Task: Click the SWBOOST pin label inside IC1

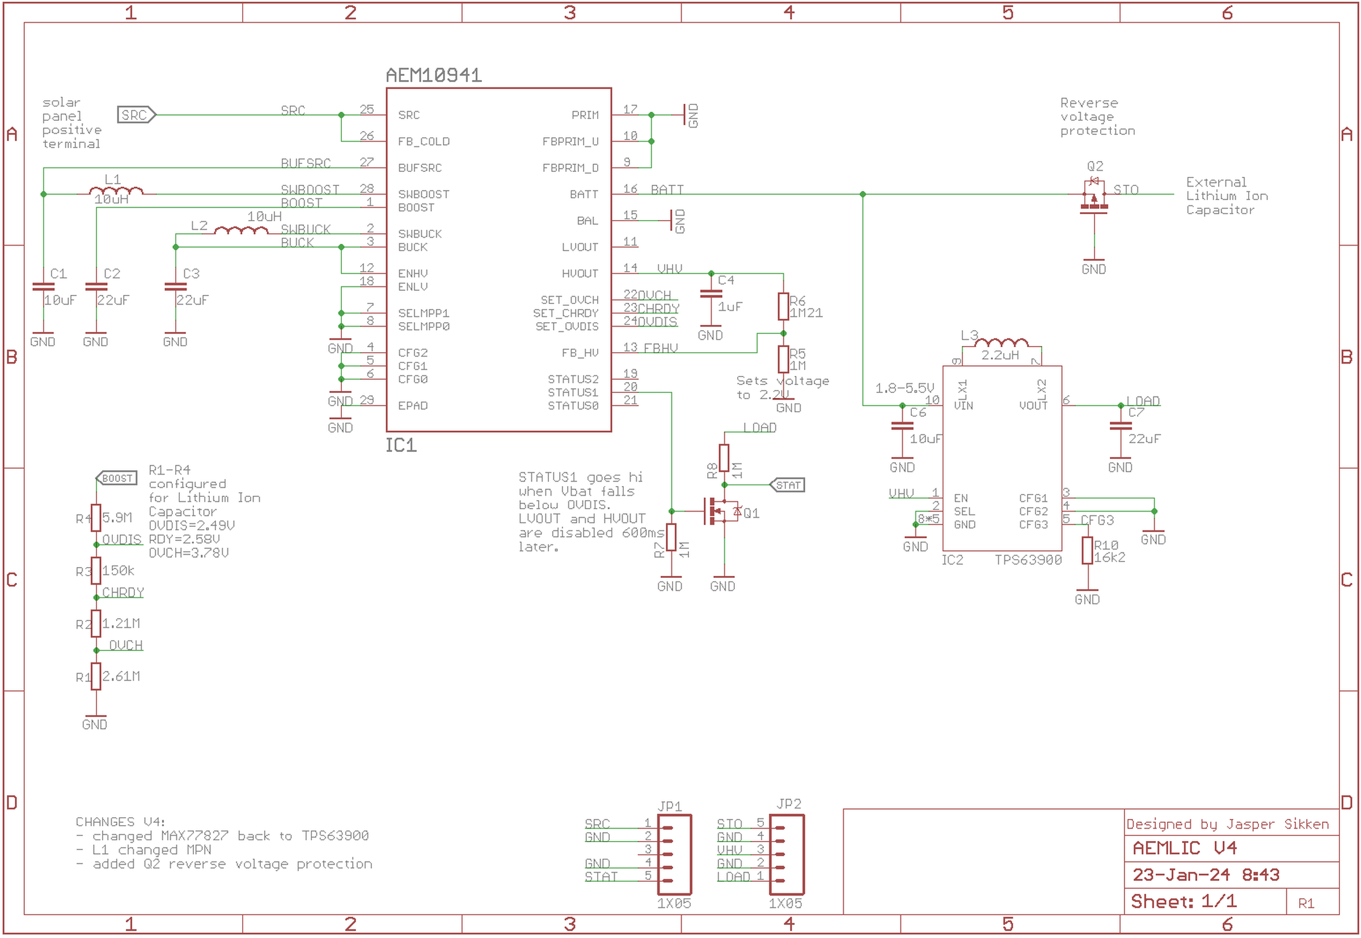Action: tap(424, 195)
